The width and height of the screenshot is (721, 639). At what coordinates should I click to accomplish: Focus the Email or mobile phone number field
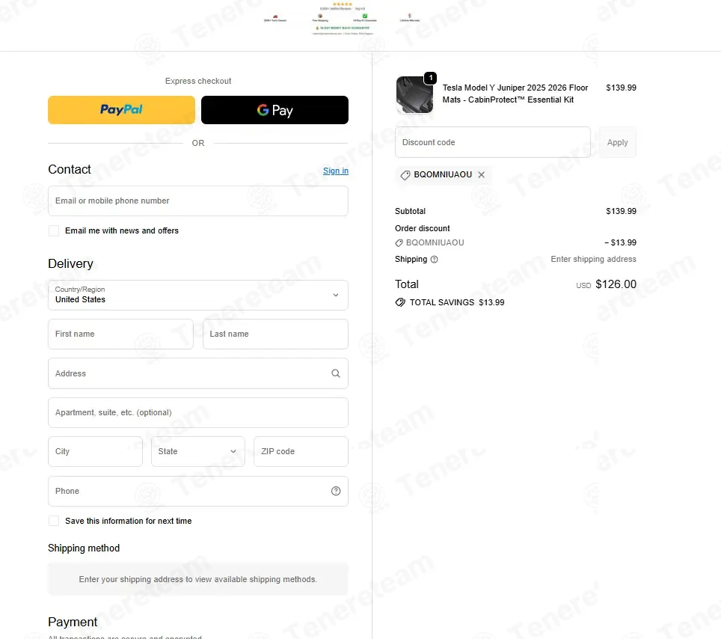[197, 201]
